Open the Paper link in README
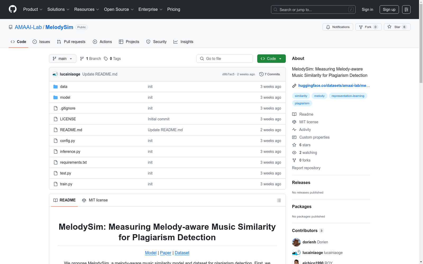The width and height of the screenshot is (423, 264). (x=165, y=253)
